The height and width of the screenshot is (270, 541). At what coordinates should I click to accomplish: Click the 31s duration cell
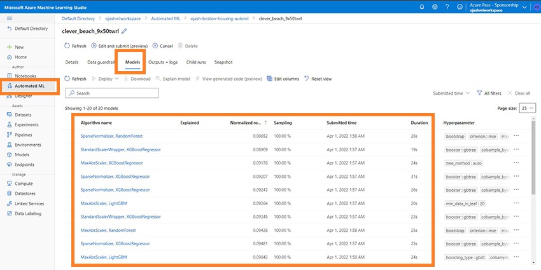pyautogui.click(x=414, y=177)
